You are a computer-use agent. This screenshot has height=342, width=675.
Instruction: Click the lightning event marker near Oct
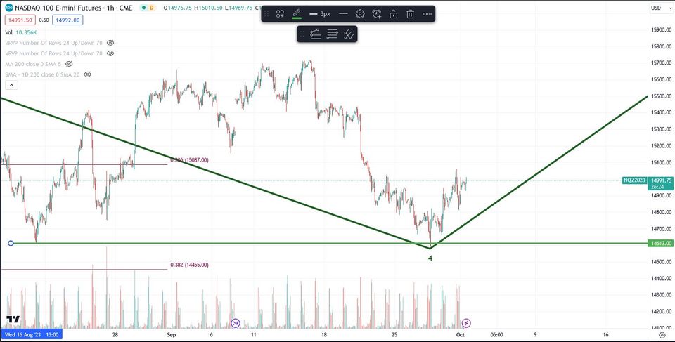point(465,322)
